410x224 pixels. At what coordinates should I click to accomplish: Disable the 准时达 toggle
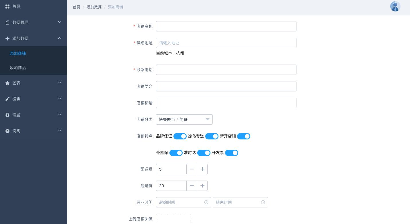[204, 153]
